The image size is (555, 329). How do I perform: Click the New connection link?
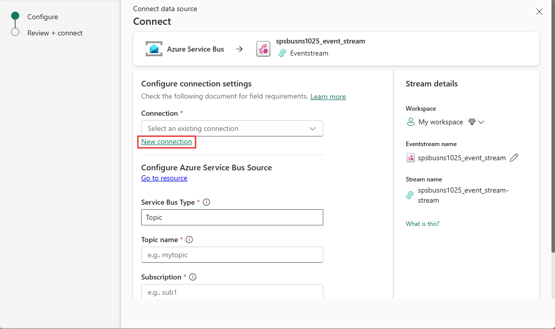[x=166, y=142]
